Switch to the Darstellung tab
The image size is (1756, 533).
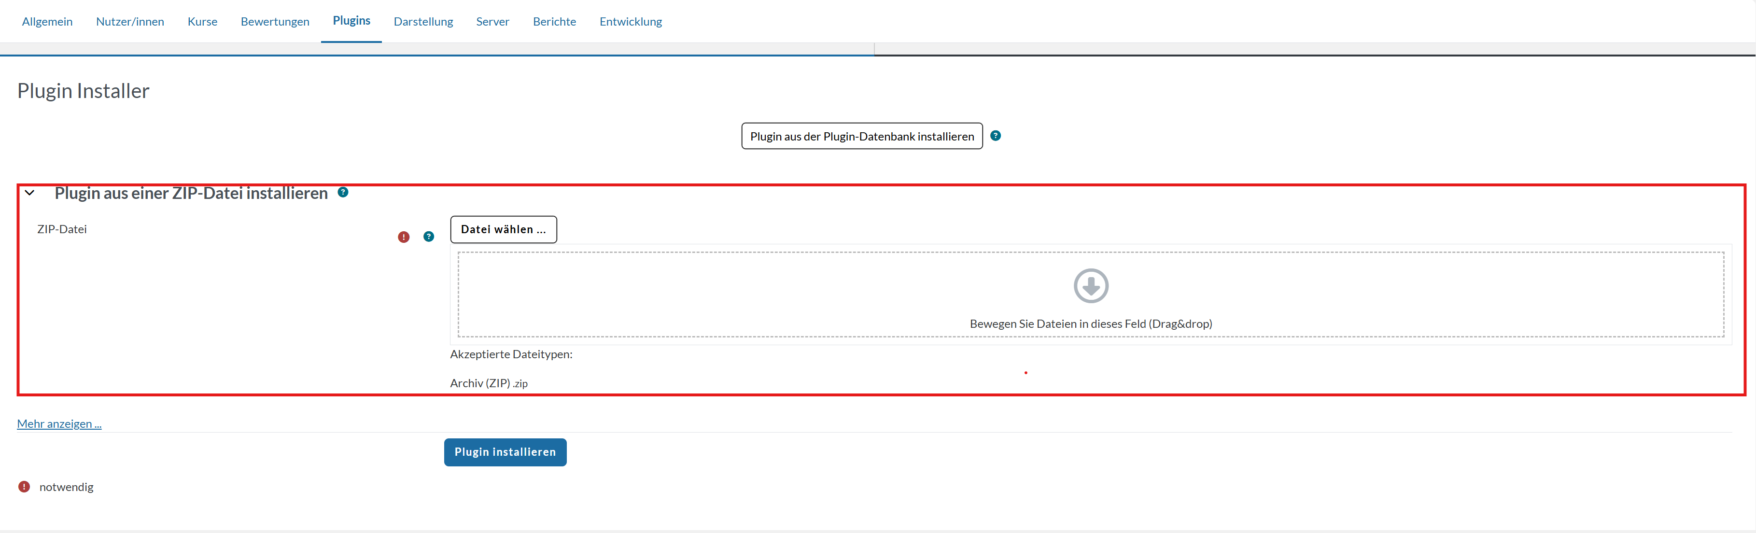(x=422, y=21)
